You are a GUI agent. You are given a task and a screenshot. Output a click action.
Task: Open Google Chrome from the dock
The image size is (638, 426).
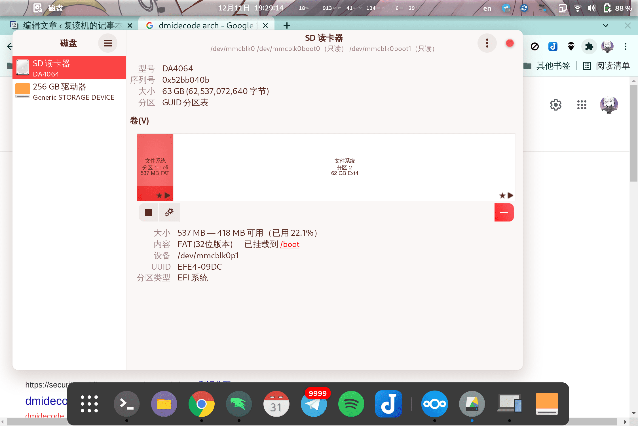pyautogui.click(x=202, y=404)
